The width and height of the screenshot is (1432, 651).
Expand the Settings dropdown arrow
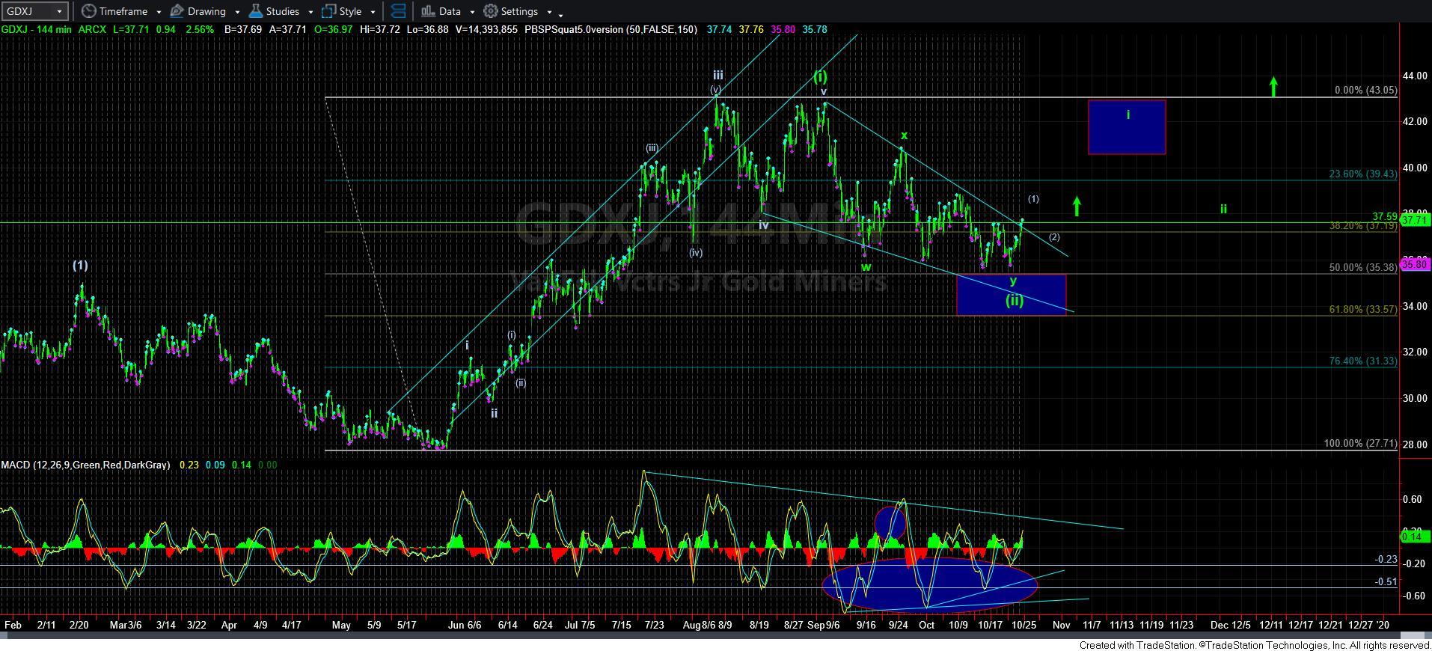549,12
